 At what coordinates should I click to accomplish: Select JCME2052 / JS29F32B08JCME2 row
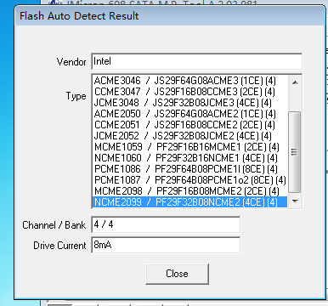click(190, 136)
